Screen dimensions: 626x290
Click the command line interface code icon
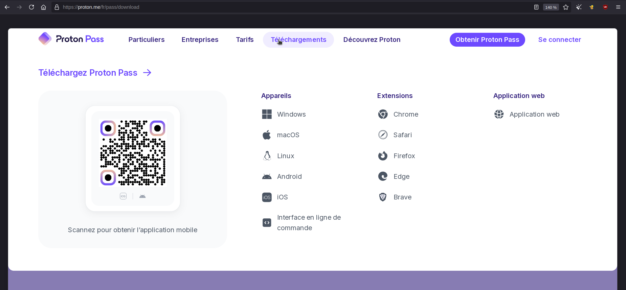tap(267, 222)
